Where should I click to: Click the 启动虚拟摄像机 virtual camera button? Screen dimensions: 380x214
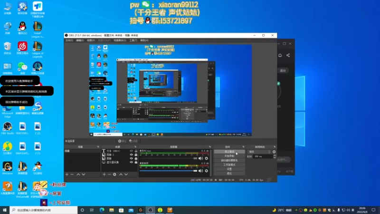coord(229,160)
